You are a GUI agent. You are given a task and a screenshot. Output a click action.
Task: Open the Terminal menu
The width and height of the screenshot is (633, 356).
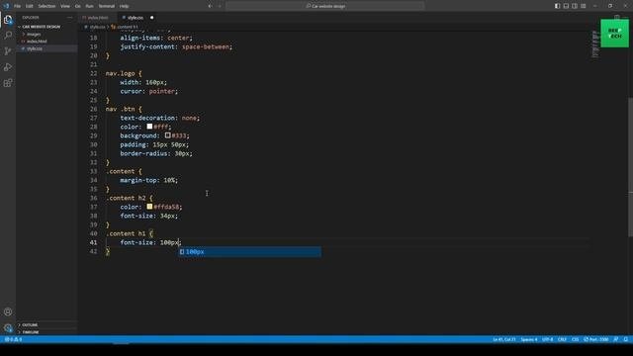(x=107, y=6)
